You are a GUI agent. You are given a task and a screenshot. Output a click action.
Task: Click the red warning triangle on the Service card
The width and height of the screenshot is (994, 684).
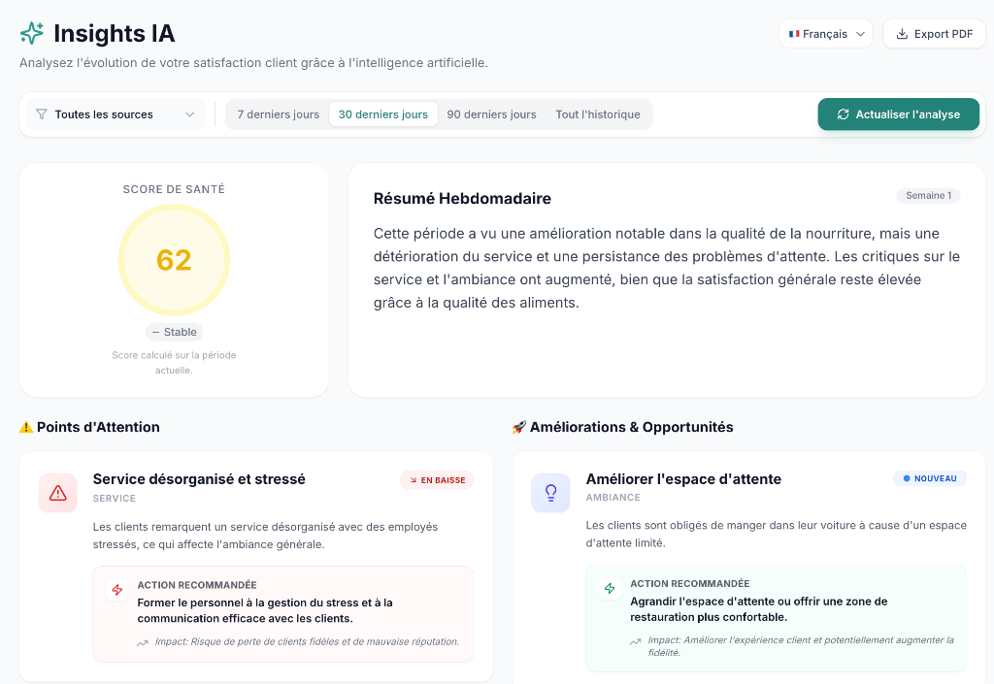tap(57, 493)
